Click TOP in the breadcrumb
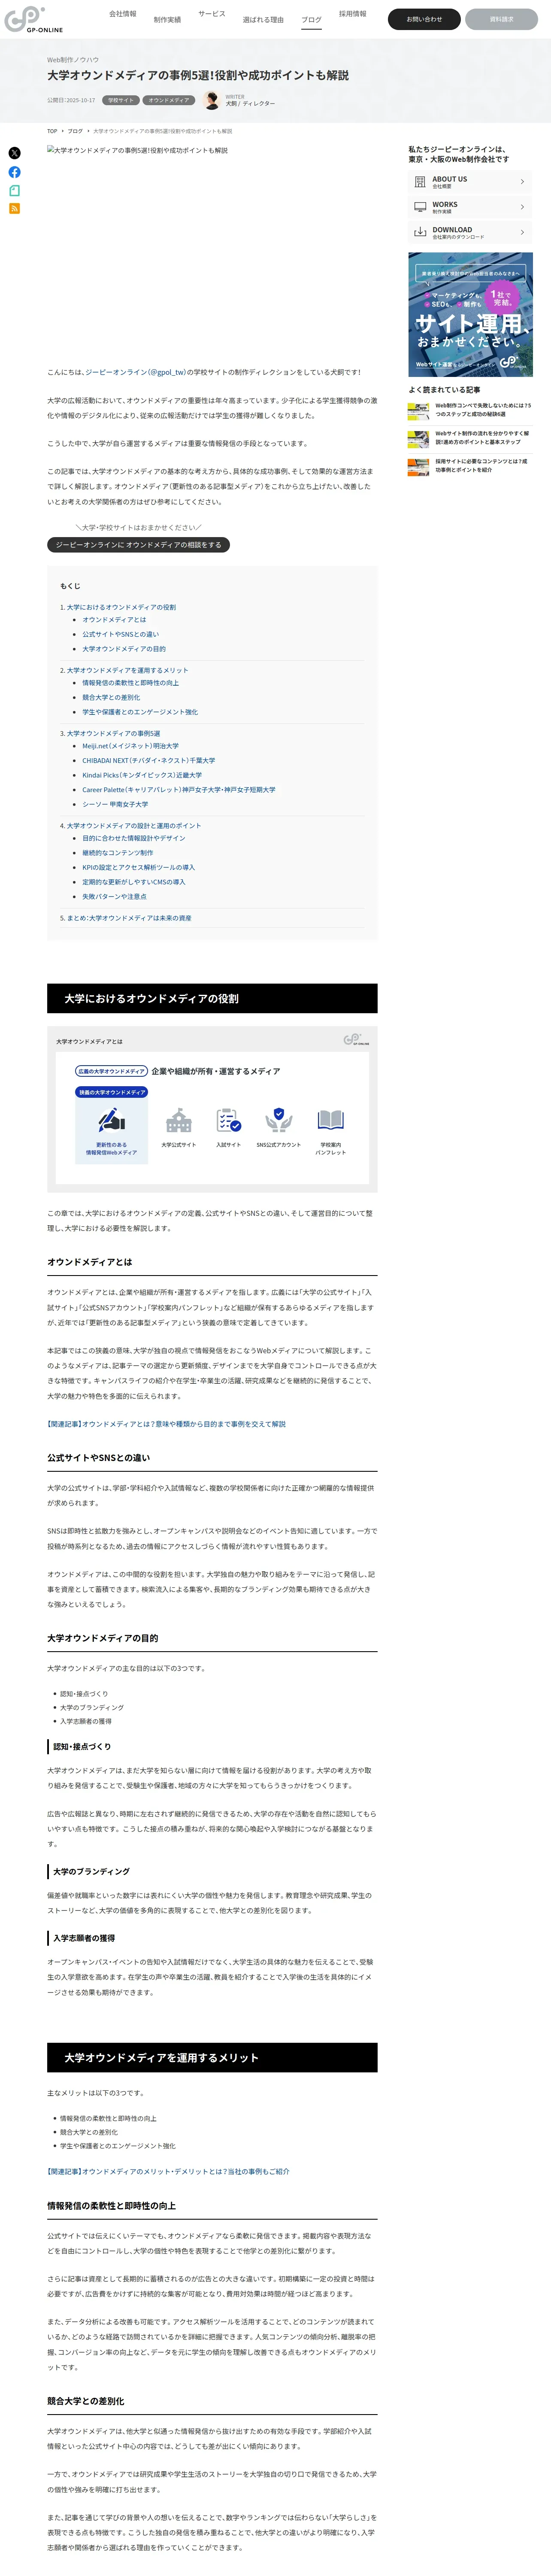 pyautogui.click(x=52, y=131)
